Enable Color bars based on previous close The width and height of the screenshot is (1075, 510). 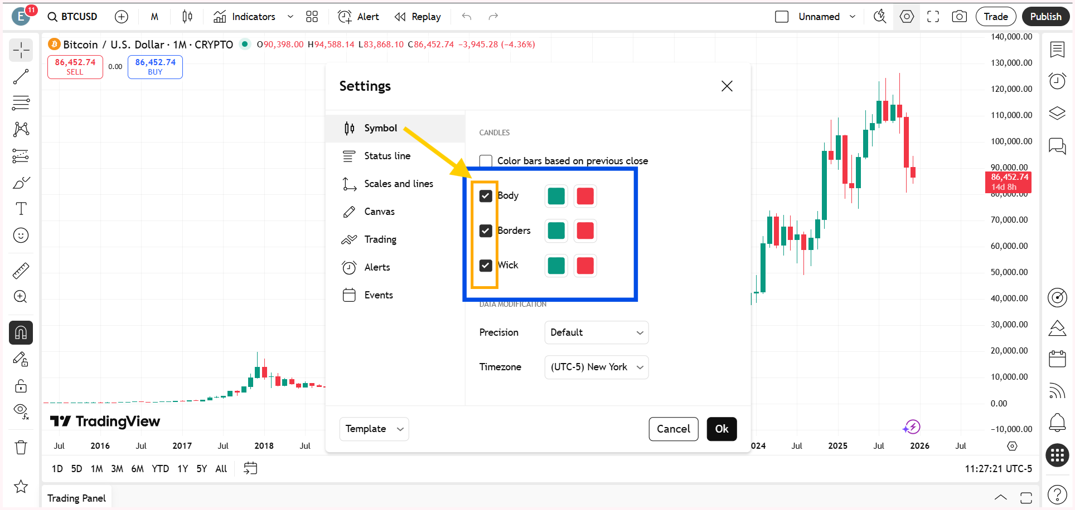coord(485,160)
